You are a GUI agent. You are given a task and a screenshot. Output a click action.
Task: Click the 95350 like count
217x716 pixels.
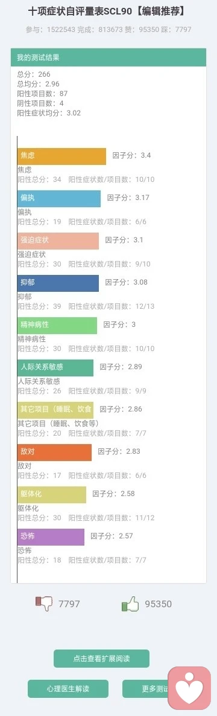[x=158, y=604]
